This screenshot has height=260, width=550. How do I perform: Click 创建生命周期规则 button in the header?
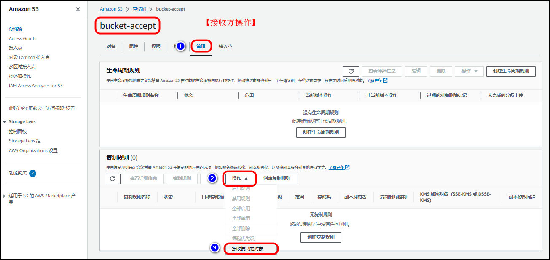pyautogui.click(x=511, y=71)
